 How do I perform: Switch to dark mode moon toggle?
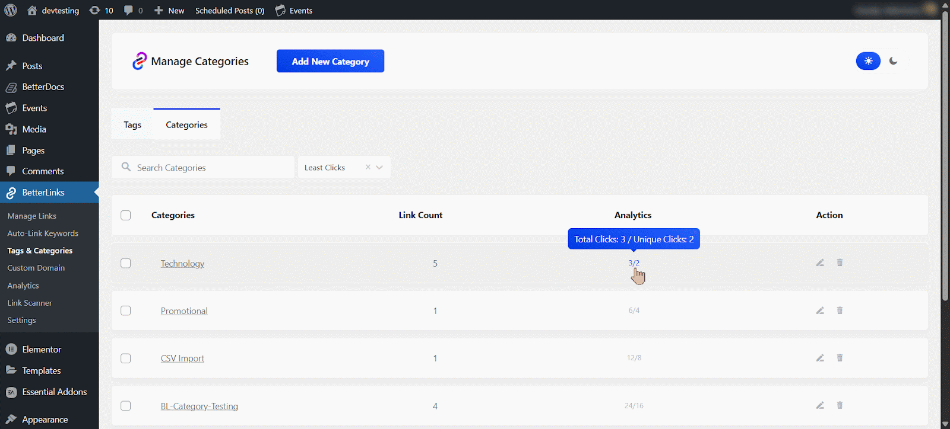[x=893, y=61]
